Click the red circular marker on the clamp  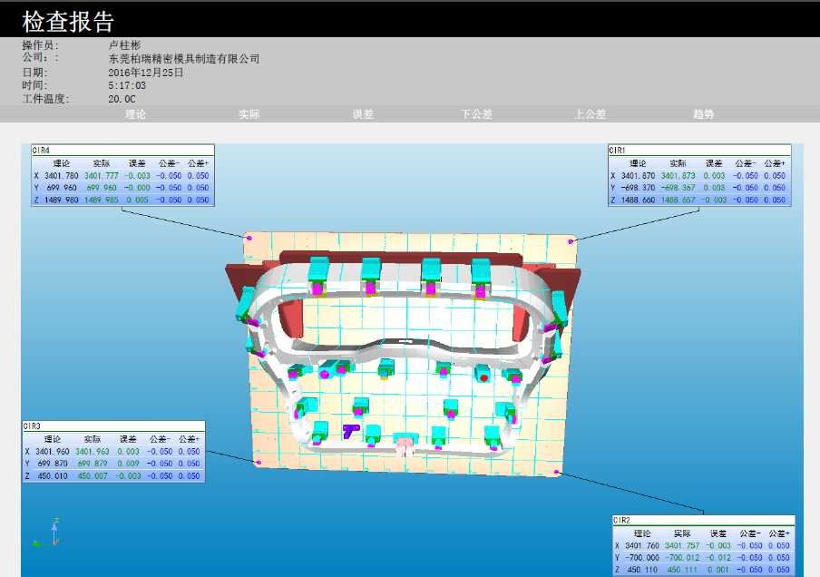[484, 376]
